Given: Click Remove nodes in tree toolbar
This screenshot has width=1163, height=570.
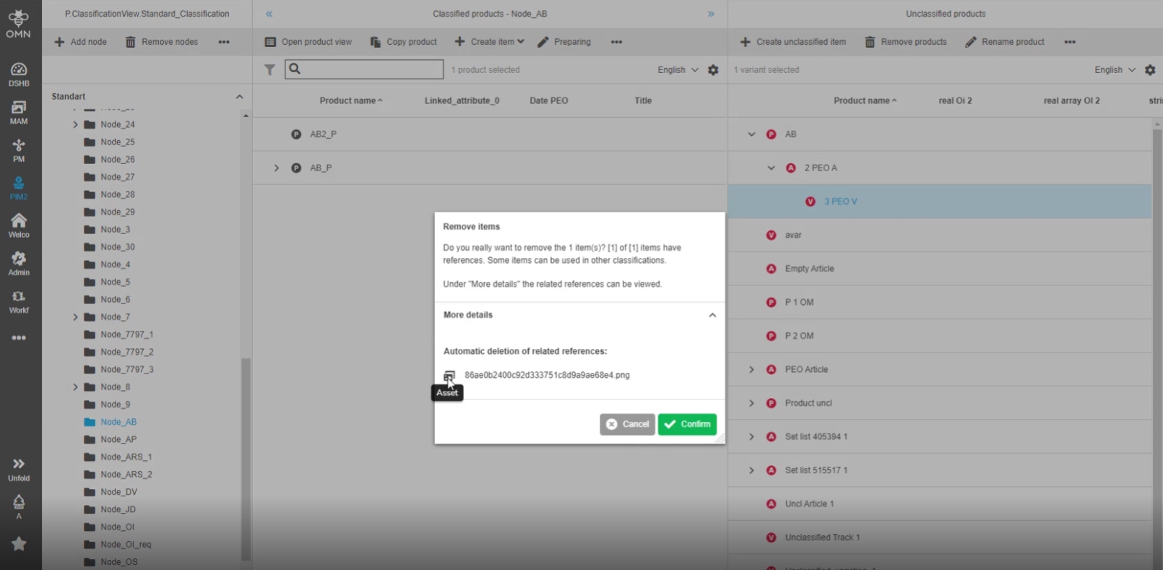Looking at the screenshot, I should [x=161, y=42].
